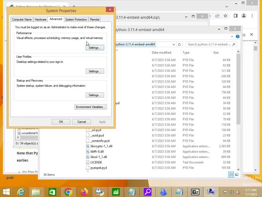Click the 7-Zip horizontal scroll-left arrow
The image size is (262, 197).
pyautogui.click(x=18, y=137)
